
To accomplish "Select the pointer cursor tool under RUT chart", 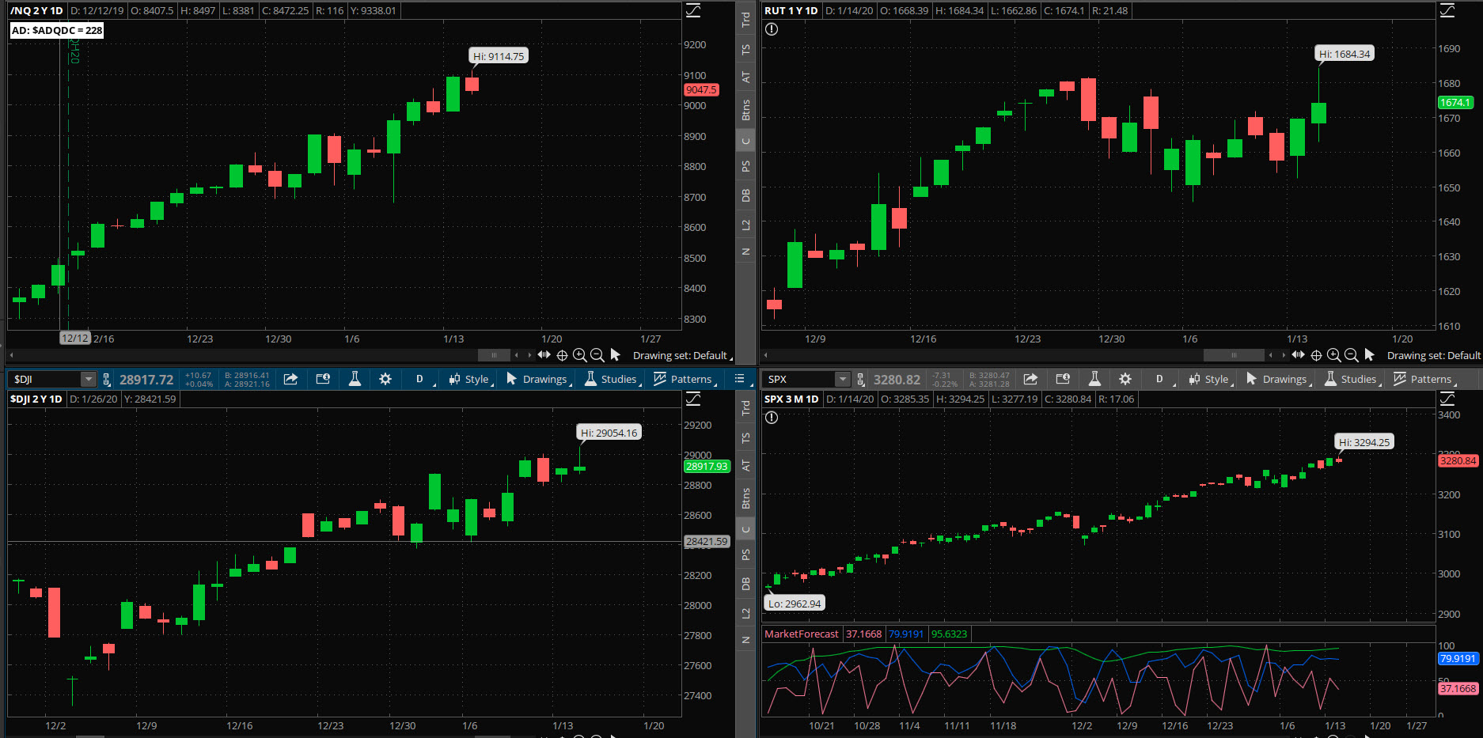I will (1370, 355).
